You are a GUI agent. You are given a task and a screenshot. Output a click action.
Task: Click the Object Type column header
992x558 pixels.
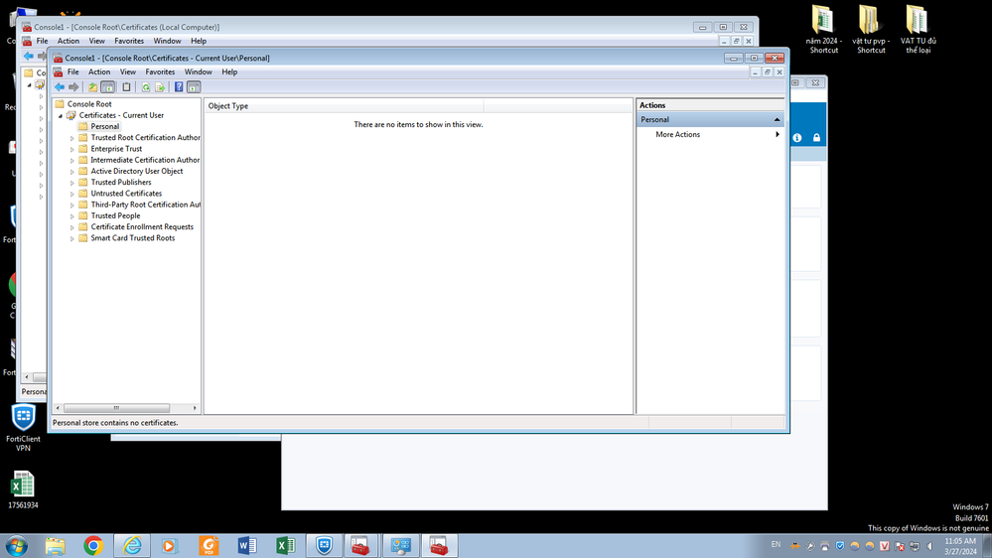pyautogui.click(x=344, y=106)
